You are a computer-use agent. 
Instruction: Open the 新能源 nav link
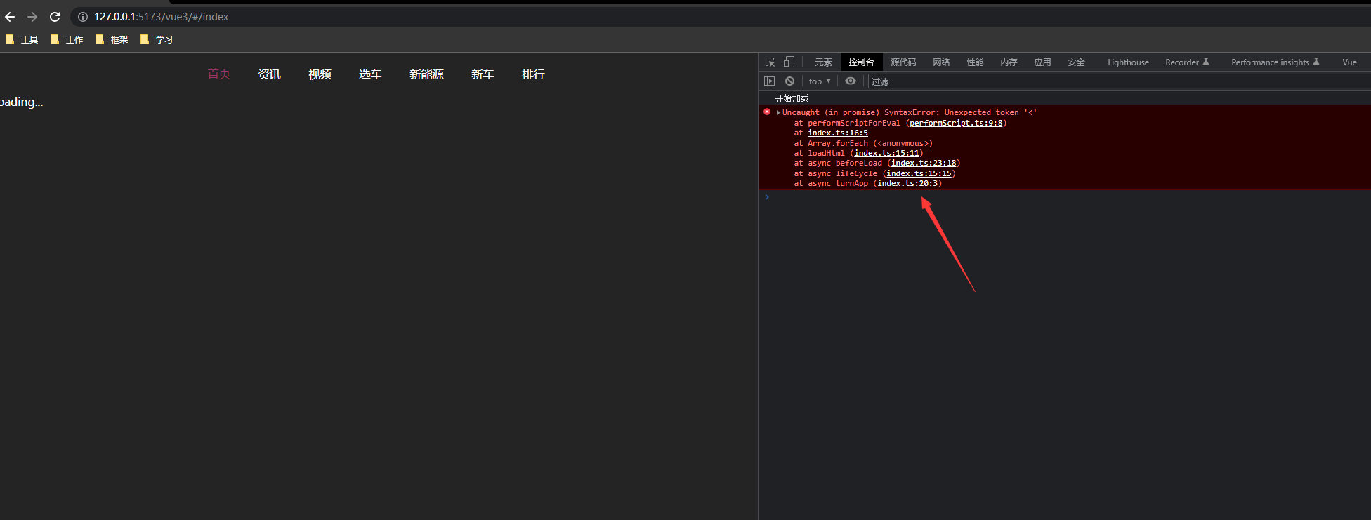pyautogui.click(x=426, y=74)
